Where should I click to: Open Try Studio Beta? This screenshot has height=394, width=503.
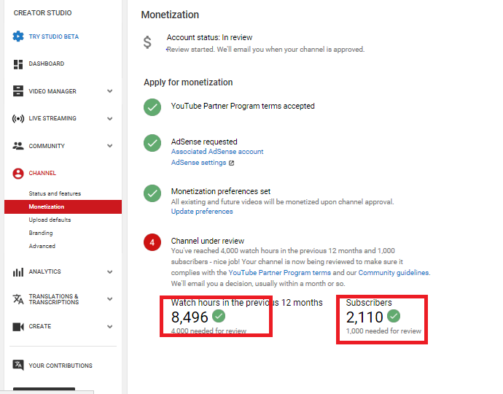[53, 36]
